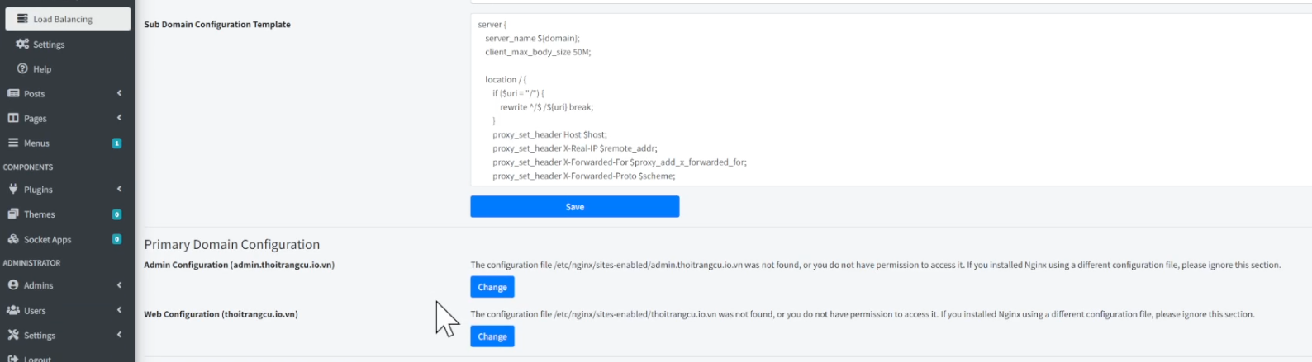Image resolution: width=1312 pixels, height=362 pixels.
Task: Expand the Pages submenu chevron
Action: point(119,118)
